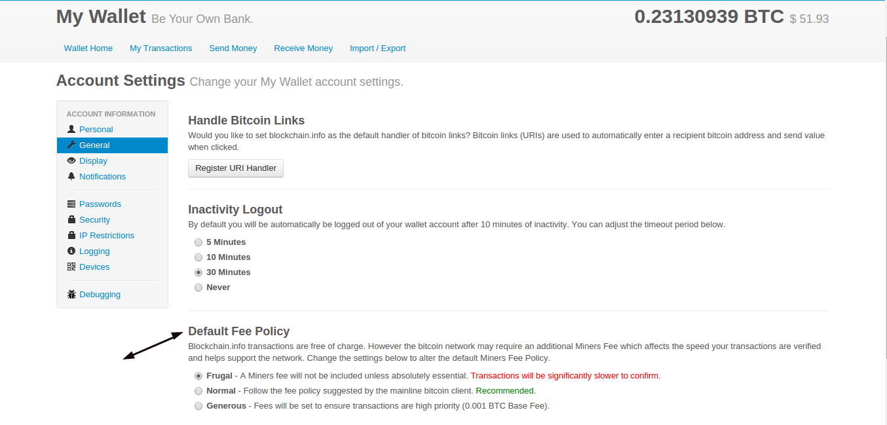Click the General wrench icon
Screen dimensions: 887x425
71,145
